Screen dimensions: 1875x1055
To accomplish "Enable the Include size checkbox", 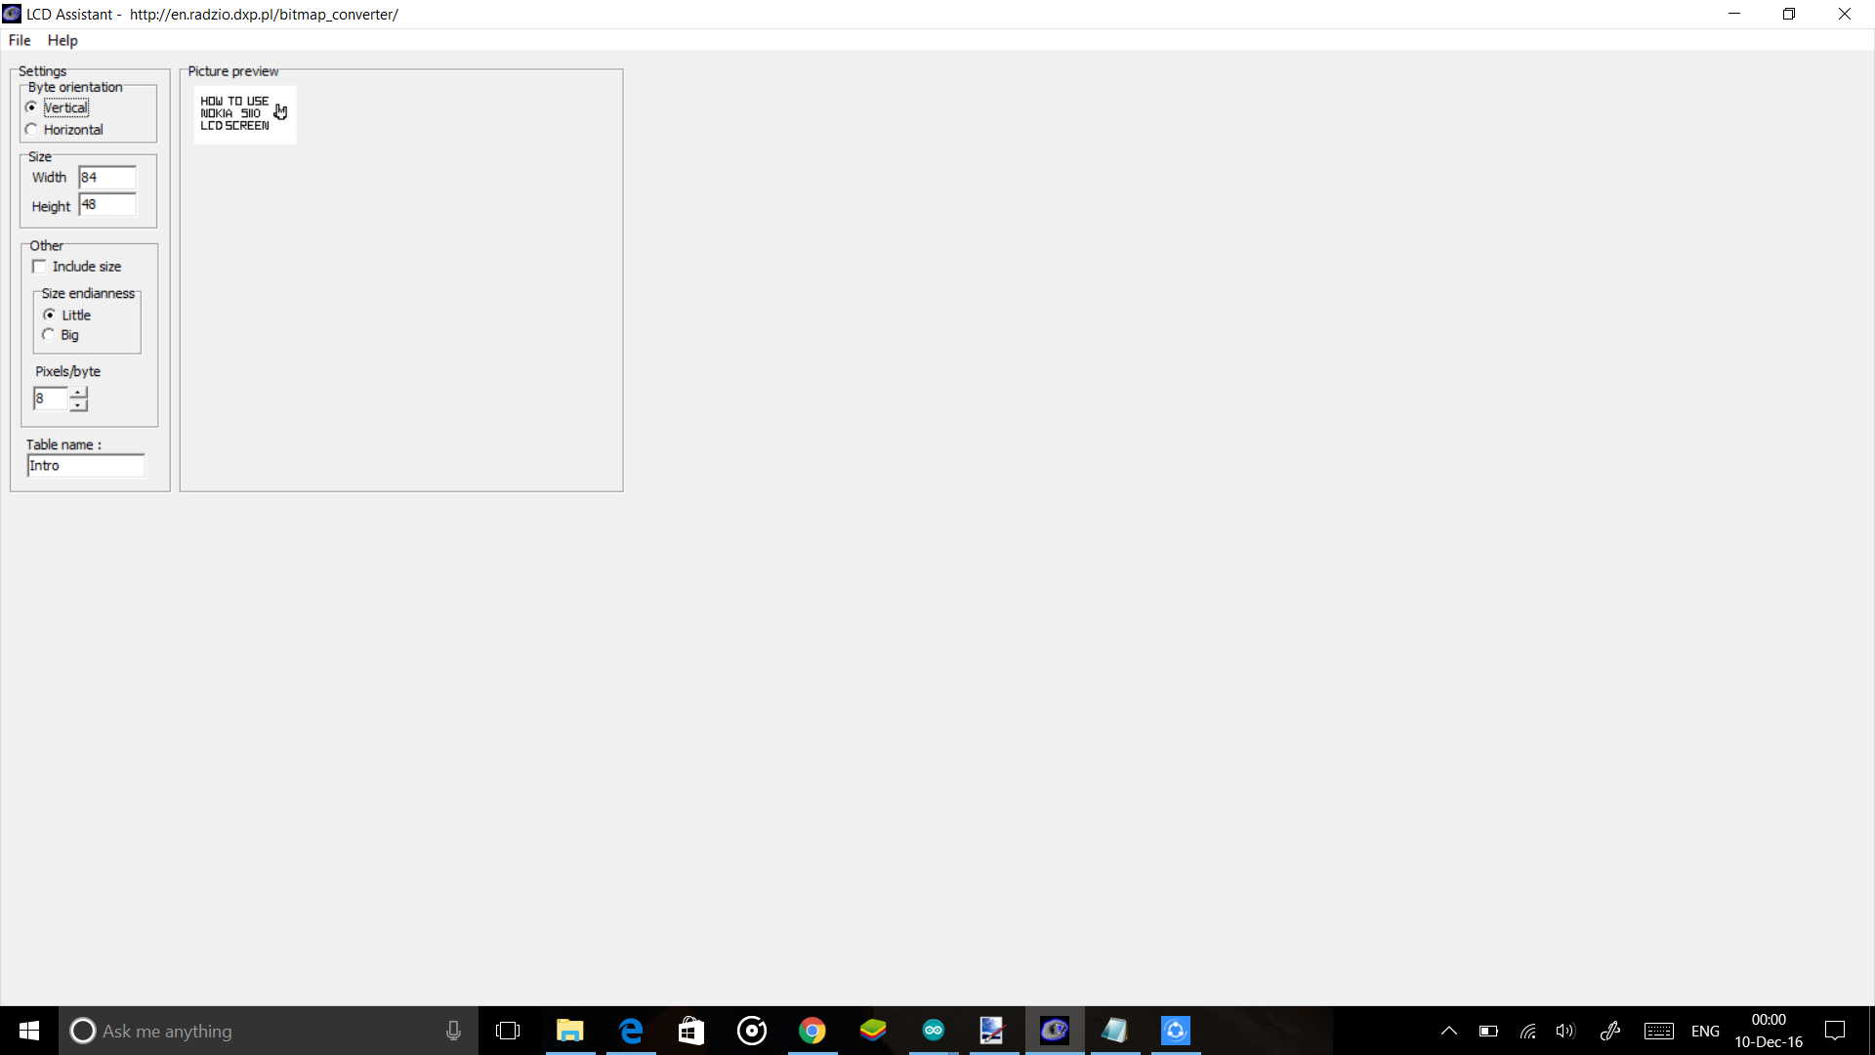I will pyautogui.click(x=40, y=267).
